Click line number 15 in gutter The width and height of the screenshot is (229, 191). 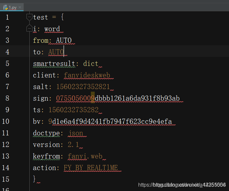pos(6,179)
